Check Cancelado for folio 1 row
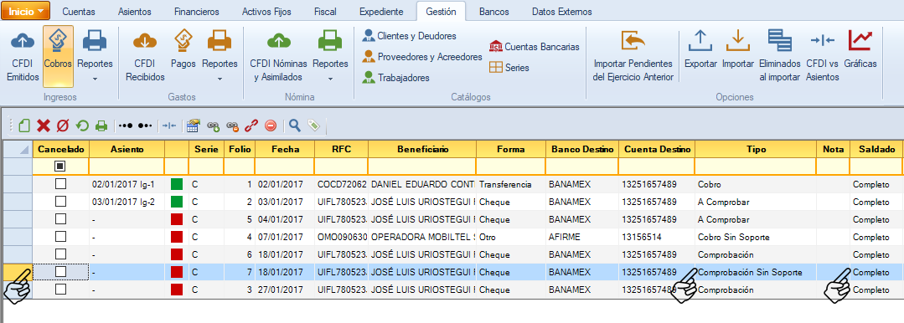The image size is (904, 323). pyautogui.click(x=60, y=184)
